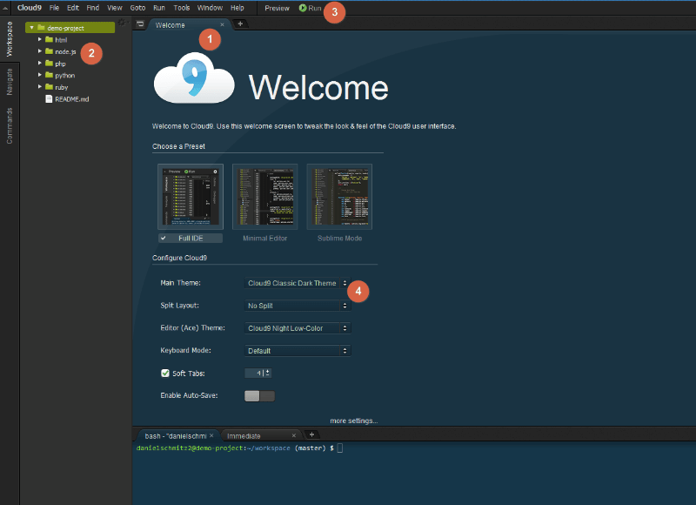Close the Immediate tab

click(294, 435)
